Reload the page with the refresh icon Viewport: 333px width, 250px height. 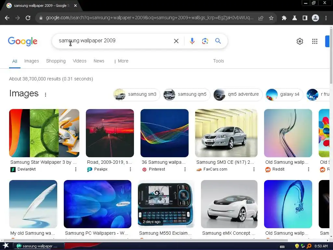point(28,18)
